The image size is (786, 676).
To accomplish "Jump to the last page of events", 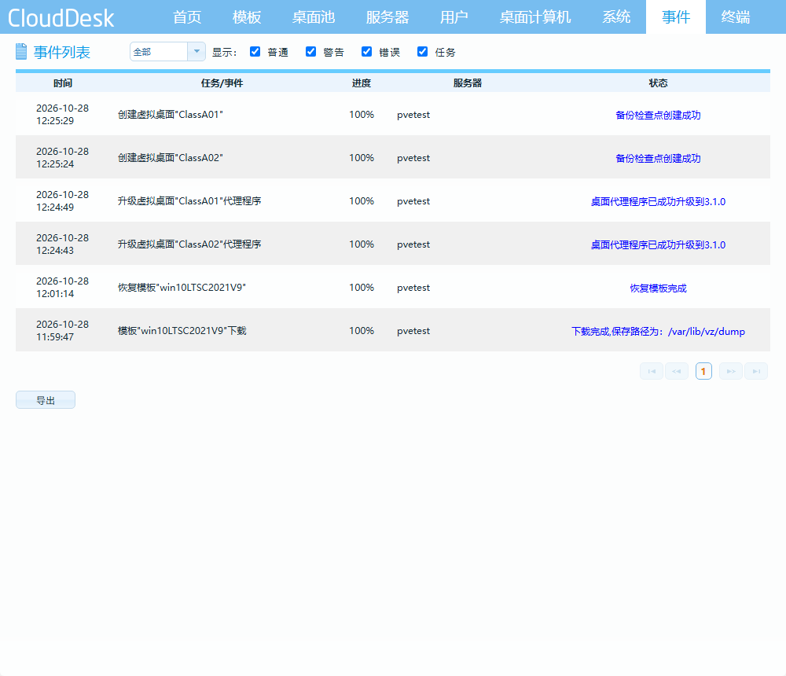I will [756, 371].
